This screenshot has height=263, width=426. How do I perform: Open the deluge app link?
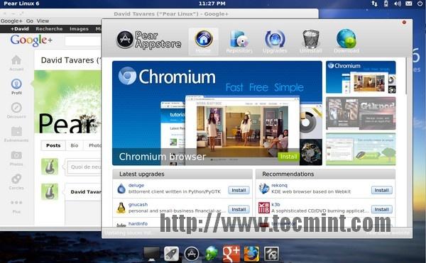point(136,185)
